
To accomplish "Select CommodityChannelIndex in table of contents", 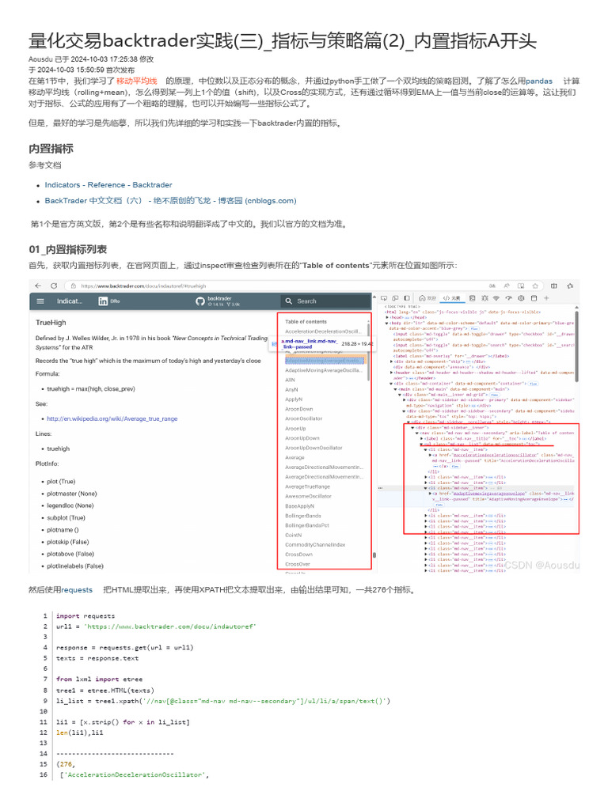I will point(315,544).
